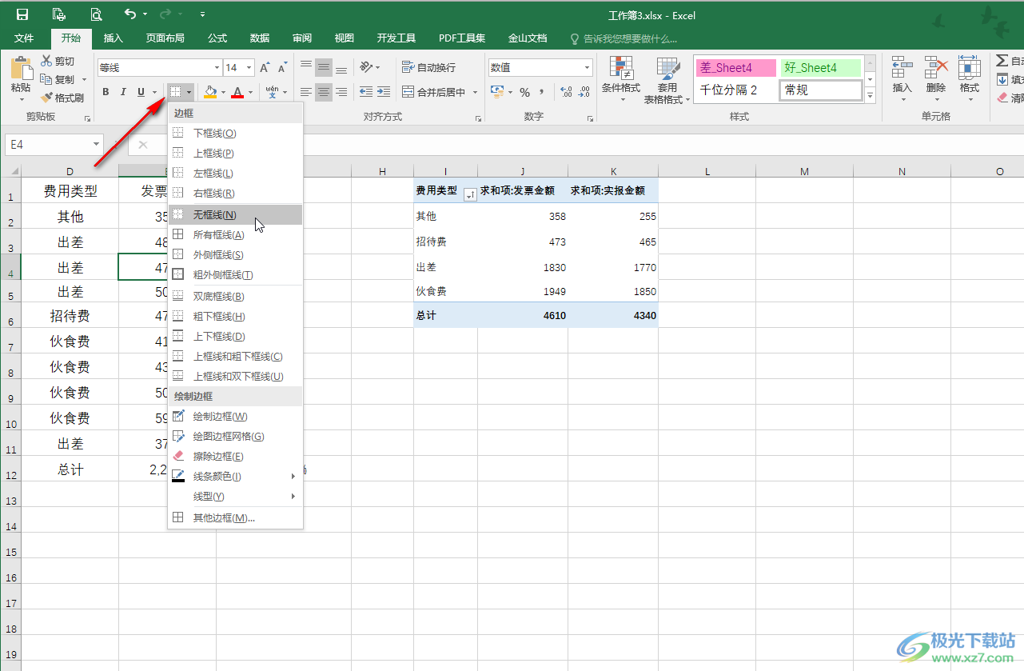Toggle align text right
Screen dimensions: 1024x671
[x=341, y=92]
